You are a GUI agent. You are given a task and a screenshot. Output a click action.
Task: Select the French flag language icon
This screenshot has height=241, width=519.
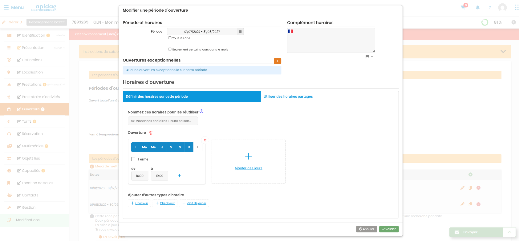pos(290,31)
